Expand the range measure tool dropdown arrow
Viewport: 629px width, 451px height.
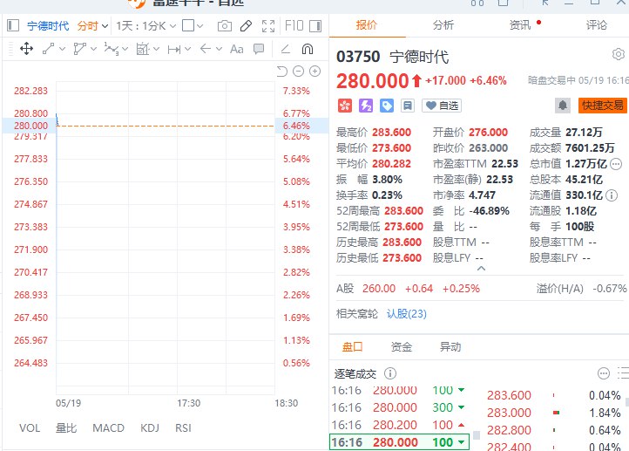187,49
